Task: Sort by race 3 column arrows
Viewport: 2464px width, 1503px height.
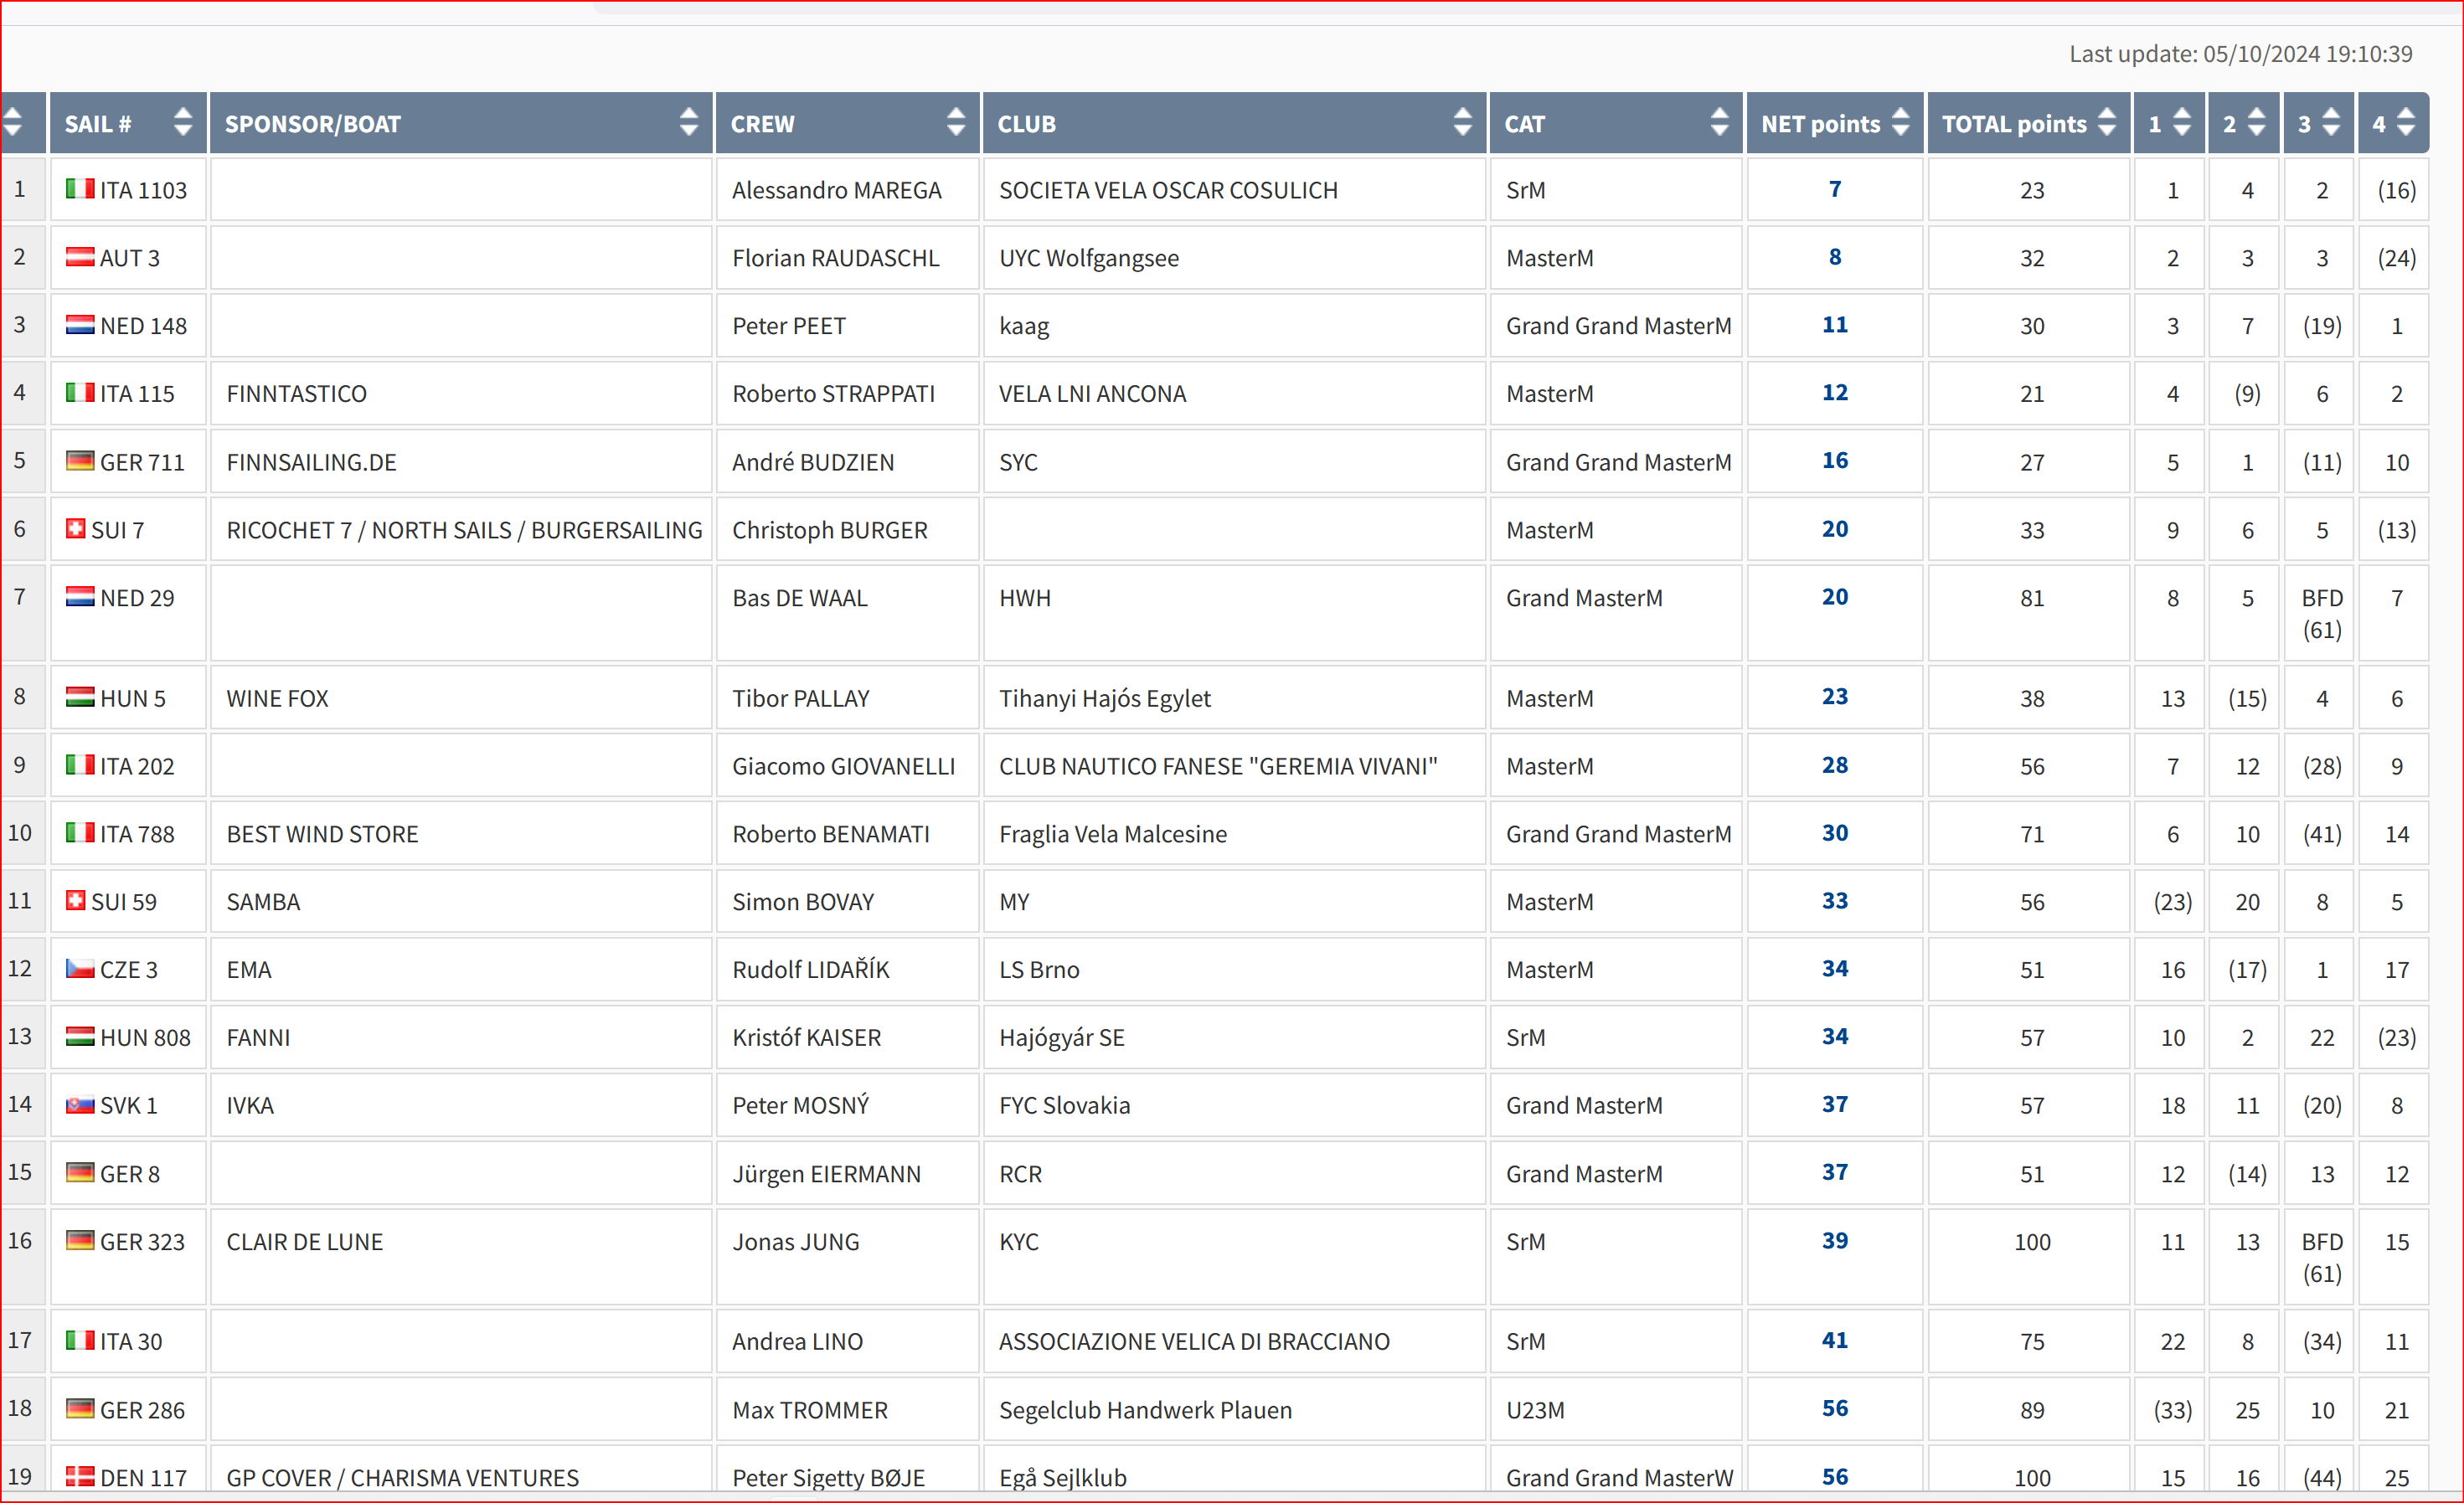Action: coord(2331,122)
